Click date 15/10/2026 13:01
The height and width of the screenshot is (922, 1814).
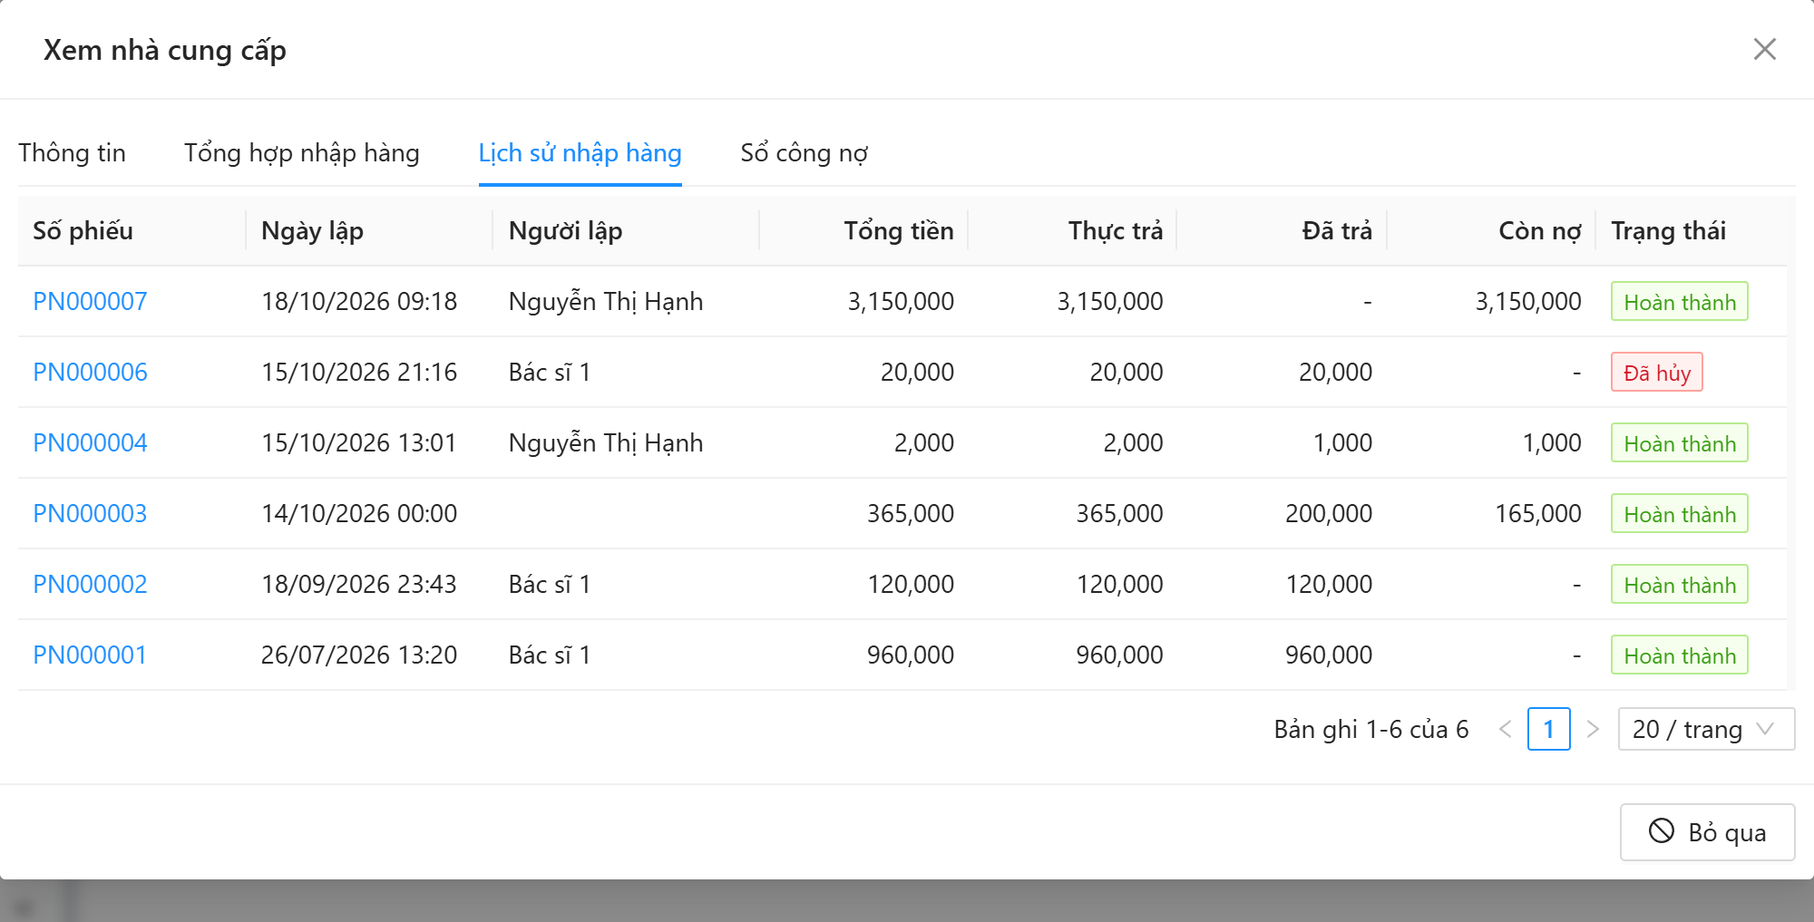point(359,442)
